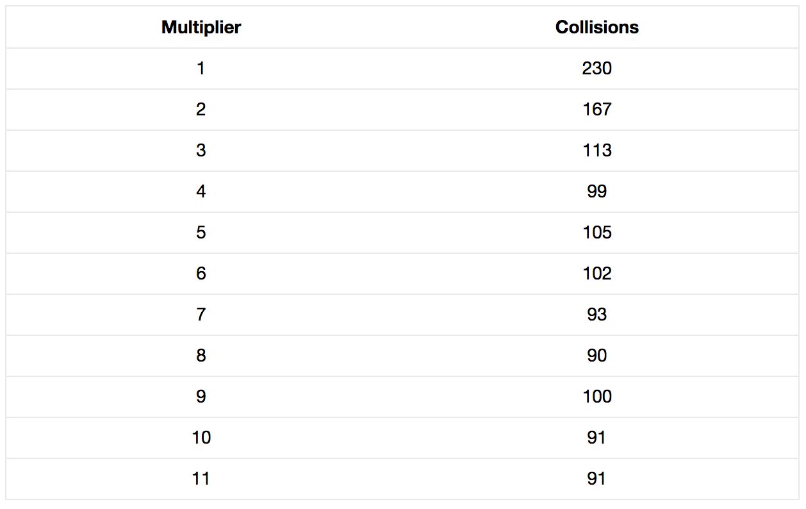Click multiplier 1 in the first row

201,69
